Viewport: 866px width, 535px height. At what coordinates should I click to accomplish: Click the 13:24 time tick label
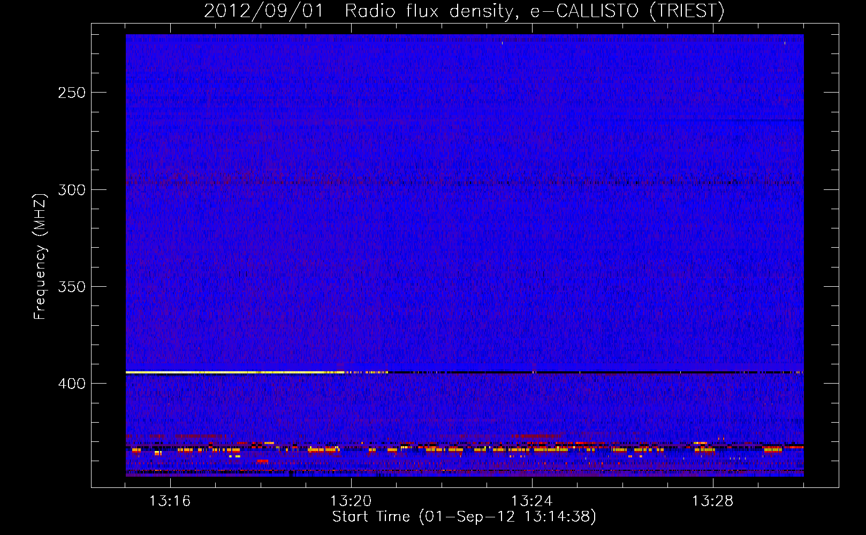coord(531,501)
